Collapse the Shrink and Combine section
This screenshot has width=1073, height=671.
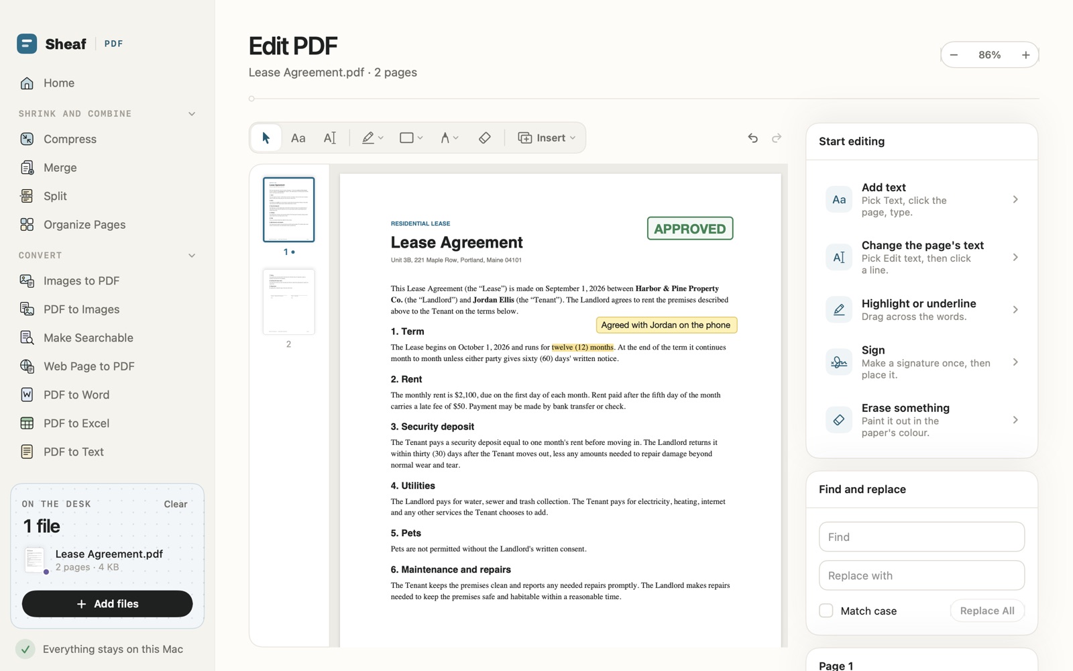[x=192, y=114]
